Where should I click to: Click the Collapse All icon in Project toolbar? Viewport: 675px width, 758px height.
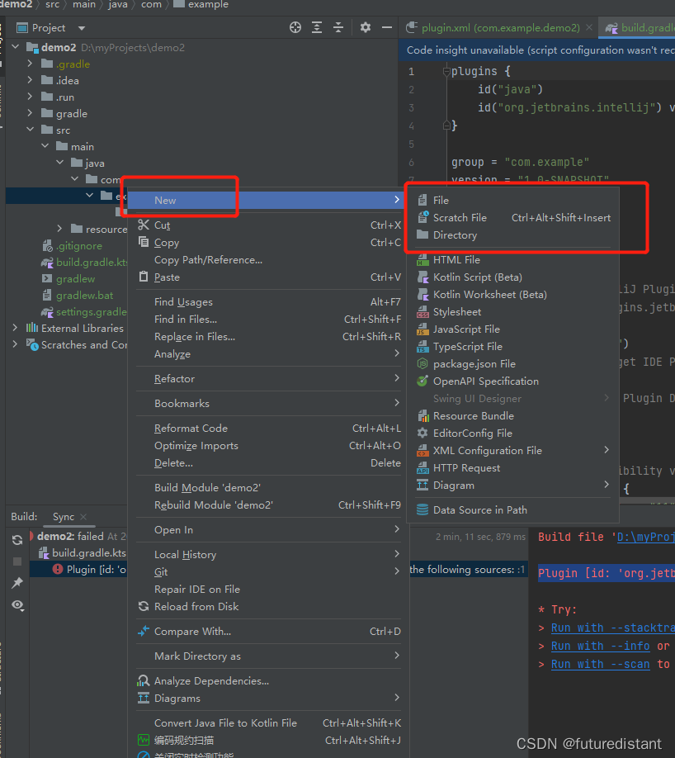[339, 27]
